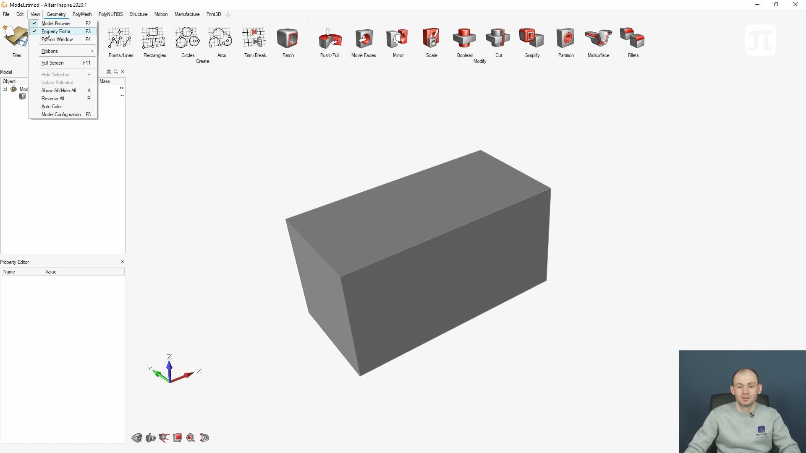Screen dimensions: 806x453
Task: Click the red square axes icon
Action: click(177, 438)
